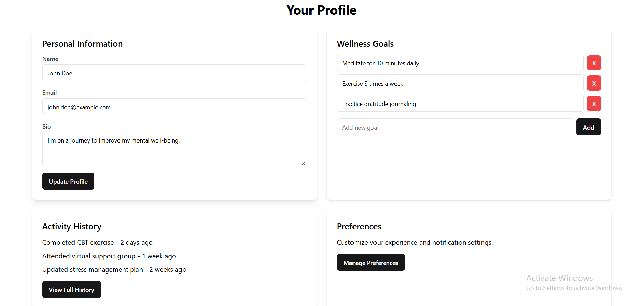Screen dimensions: 641x306
Task: Click the Wellness Goals section heading
Action: [365, 44]
